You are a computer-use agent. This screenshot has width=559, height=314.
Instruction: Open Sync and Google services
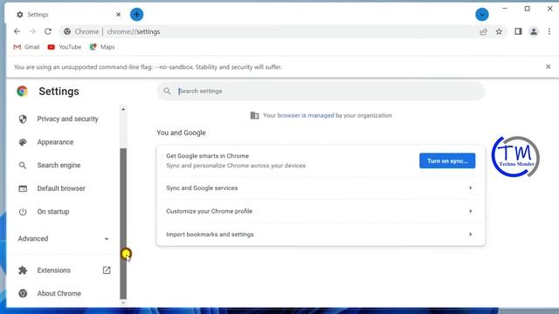(x=321, y=188)
